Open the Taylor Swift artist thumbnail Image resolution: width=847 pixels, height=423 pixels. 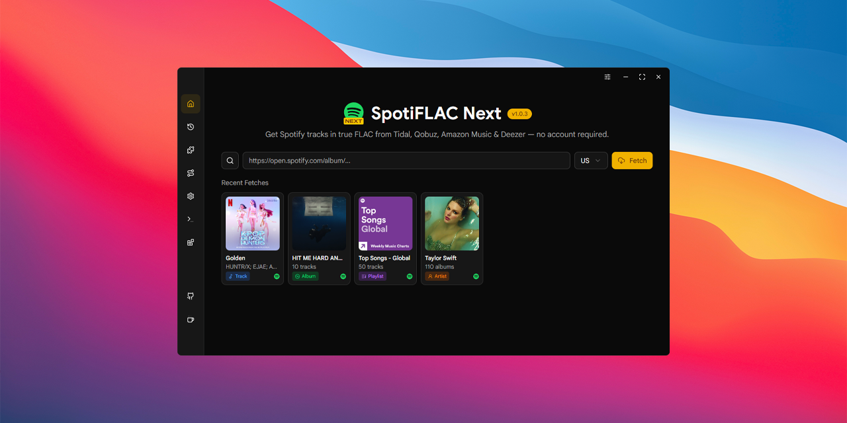tap(451, 223)
